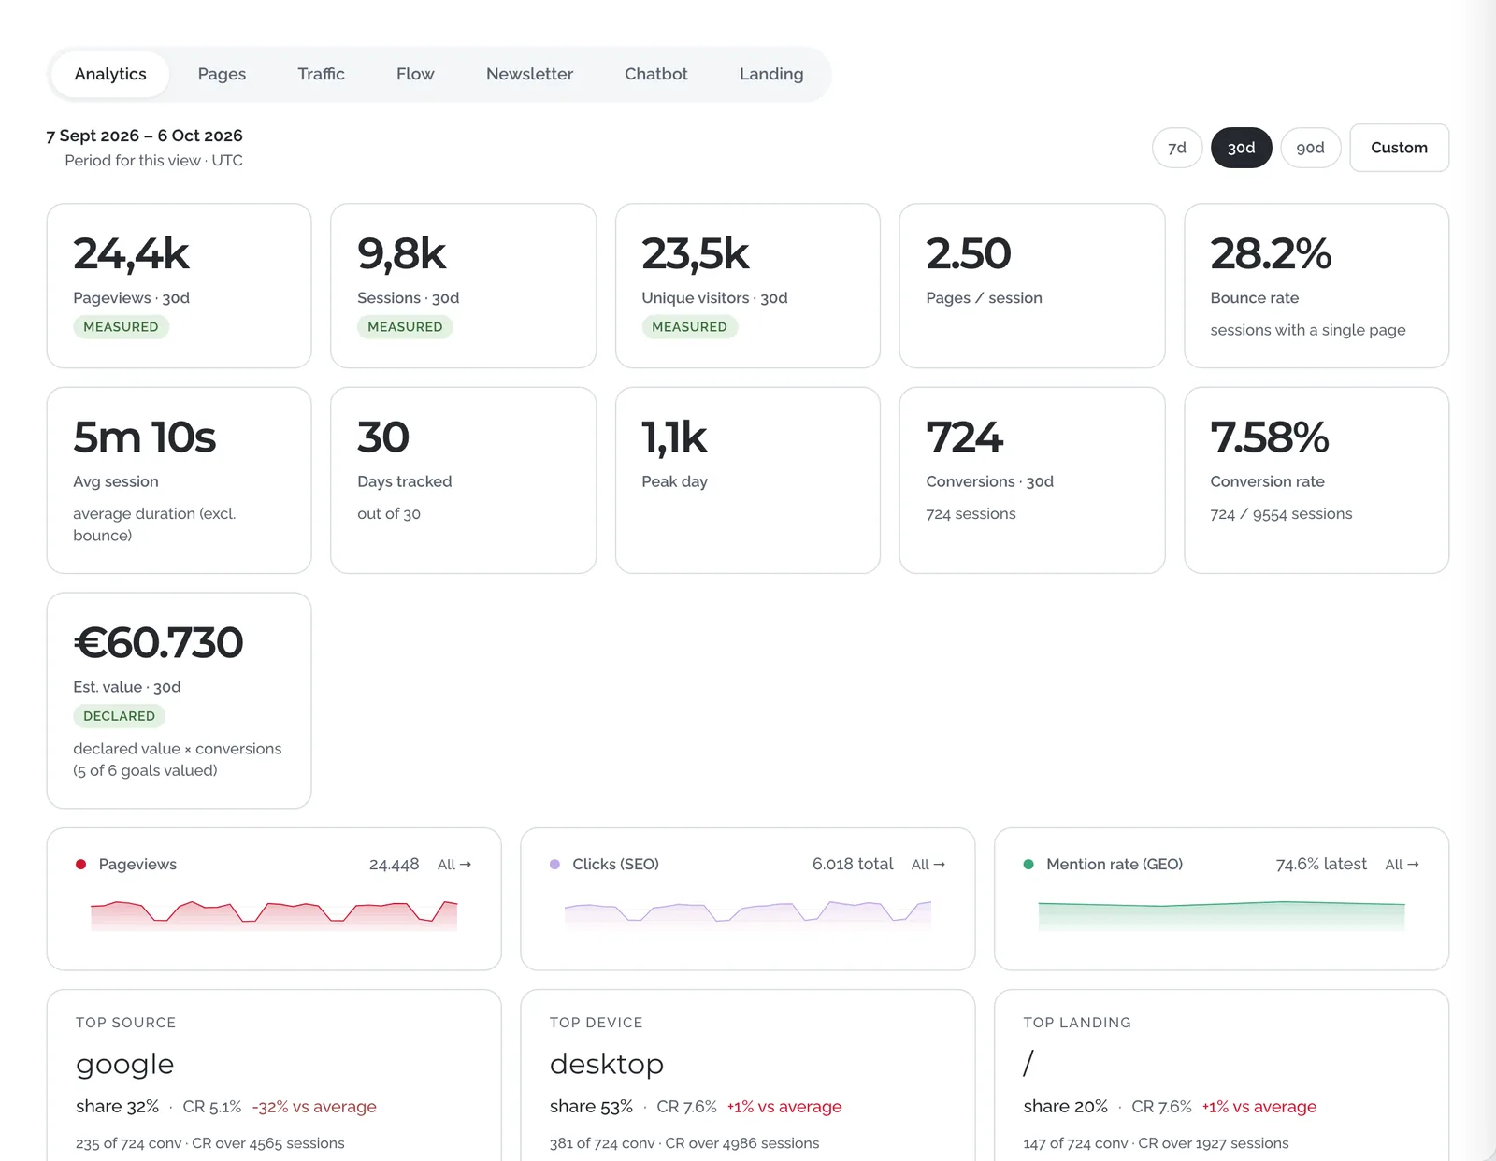
Task: Click the 6.018 total clicks figure
Action: (x=853, y=865)
